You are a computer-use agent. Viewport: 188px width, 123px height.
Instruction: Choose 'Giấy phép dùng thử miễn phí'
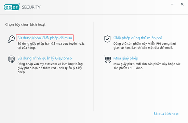pyautogui.click(x=137, y=38)
